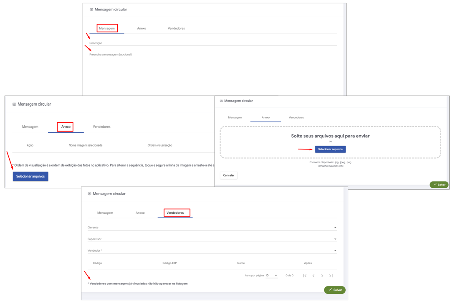Click Selecionar arquivos in drop zone
Viewport: 455px width, 306px height.
point(330,149)
